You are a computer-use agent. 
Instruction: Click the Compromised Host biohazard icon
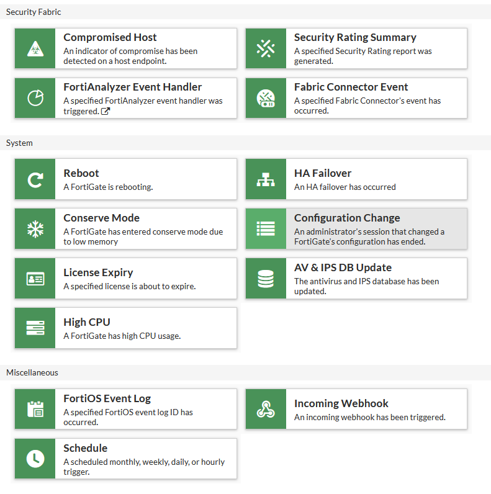(35, 49)
